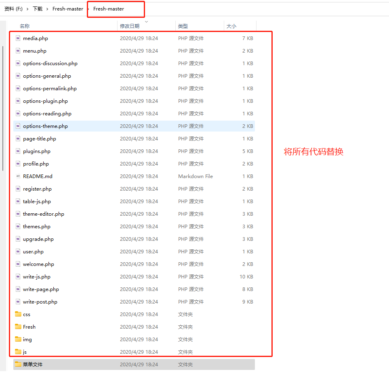Click the write-page.php file icon
Viewport: 389px width, 376px height.
coord(18,289)
